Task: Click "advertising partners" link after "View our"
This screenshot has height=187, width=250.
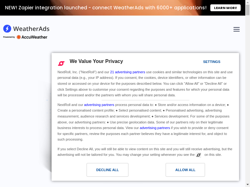Action: click(155, 128)
